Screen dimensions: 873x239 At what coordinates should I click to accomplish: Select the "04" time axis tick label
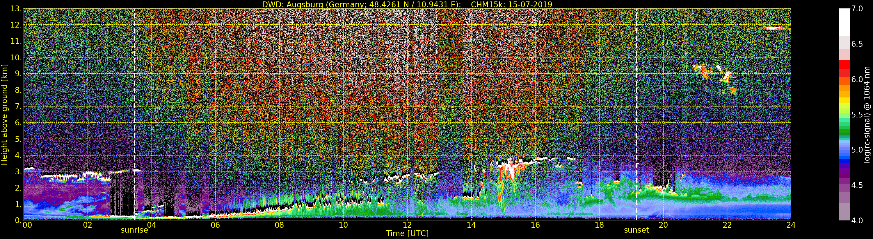click(152, 225)
